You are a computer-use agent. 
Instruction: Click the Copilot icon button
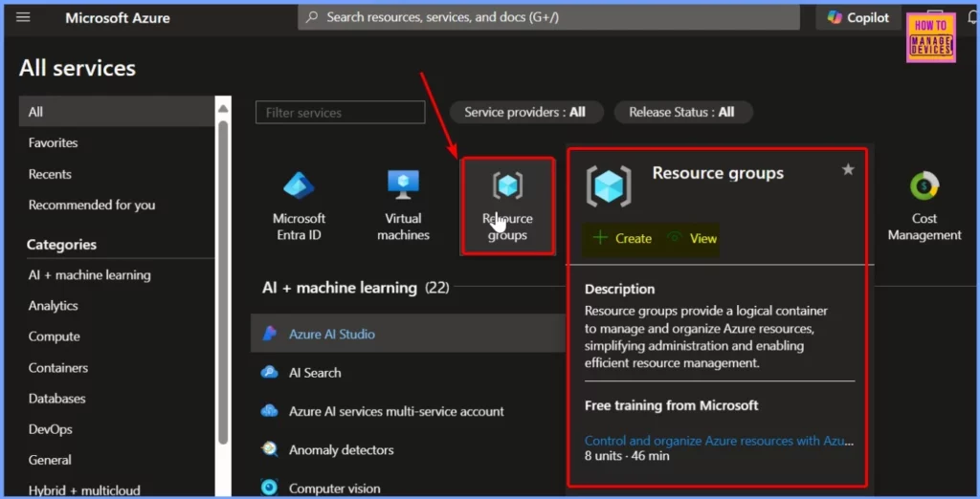tap(858, 17)
